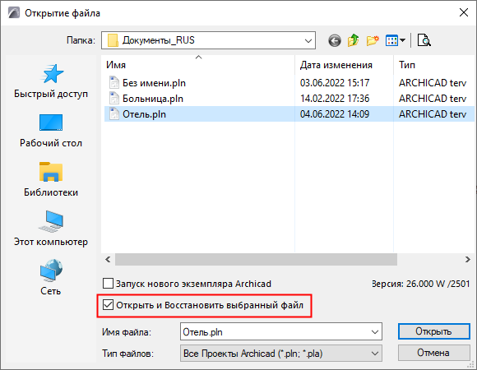Open Этот компьютер location
This screenshot has width=477, height=370.
(x=51, y=229)
